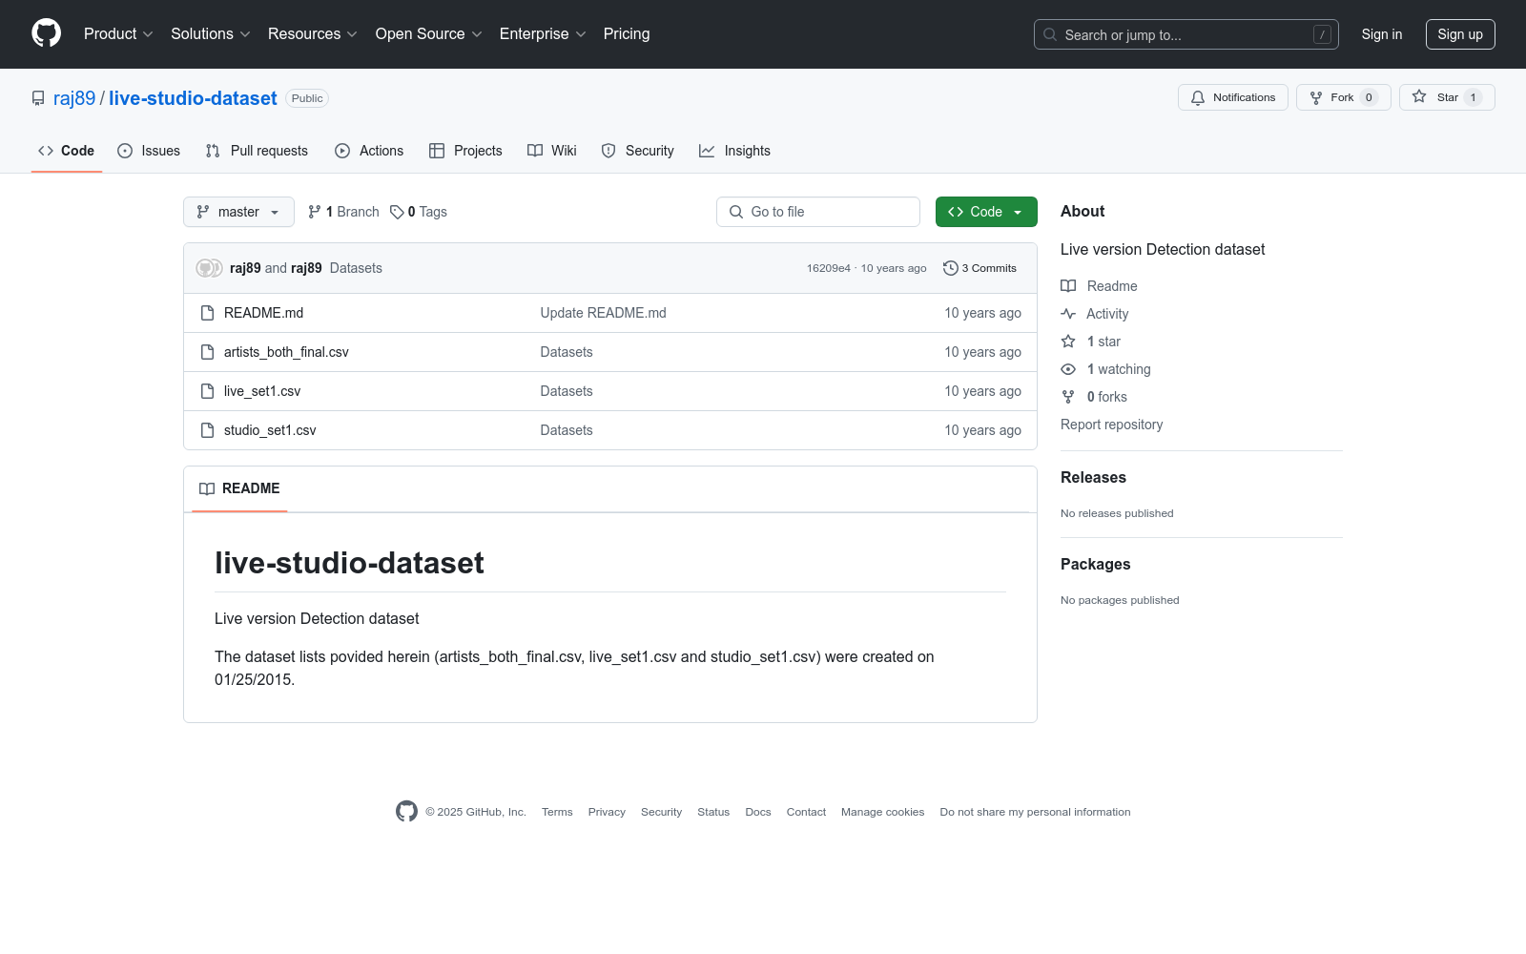
Task: Click the Search or jump to field
Action: click(1186, 34)
